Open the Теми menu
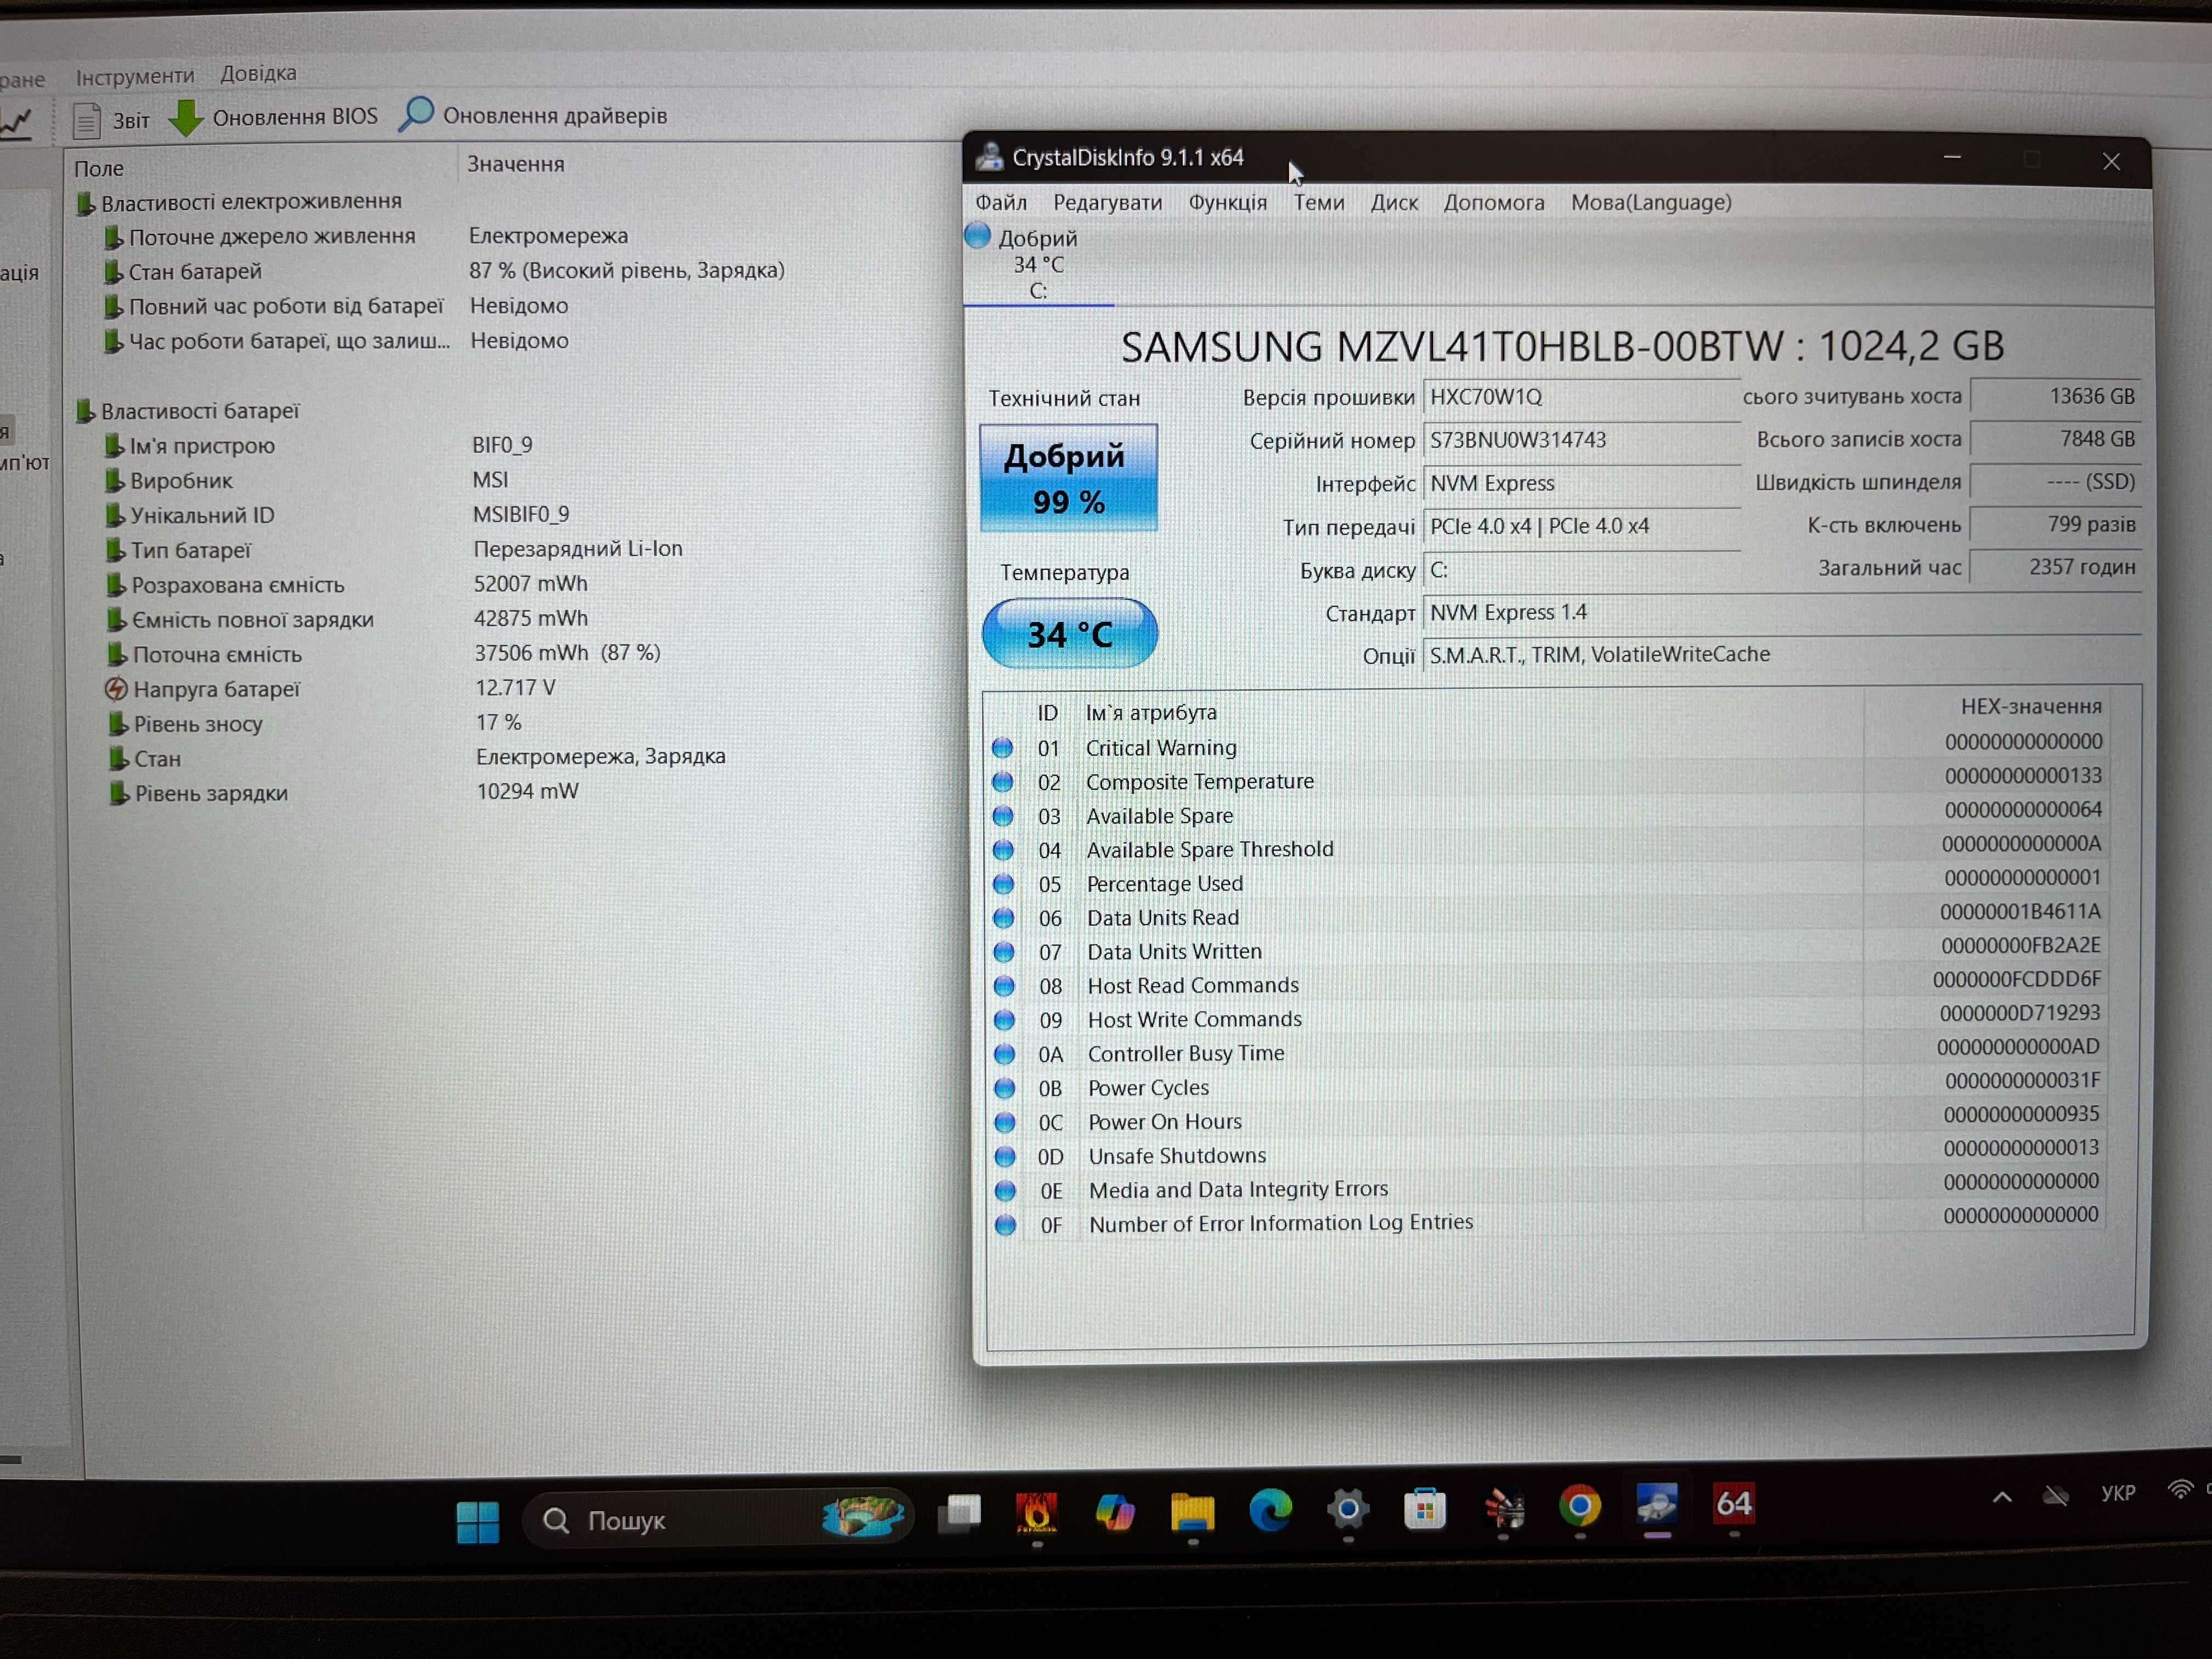Screen dimensions: 2212x1659 click(1319, 203)
